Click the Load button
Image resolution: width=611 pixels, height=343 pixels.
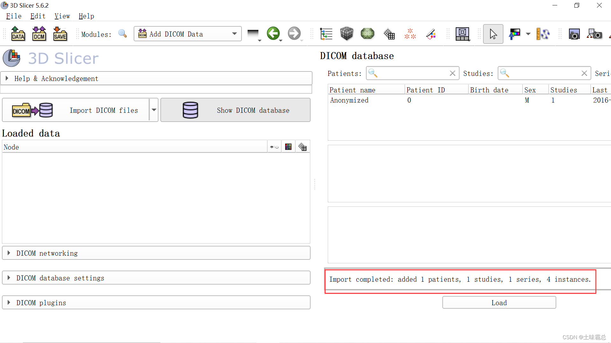499,303
